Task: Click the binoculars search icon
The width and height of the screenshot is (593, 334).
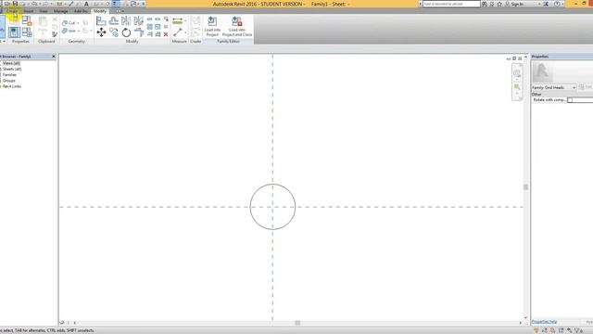Action: pyautogui.click(x=485, y=4)
